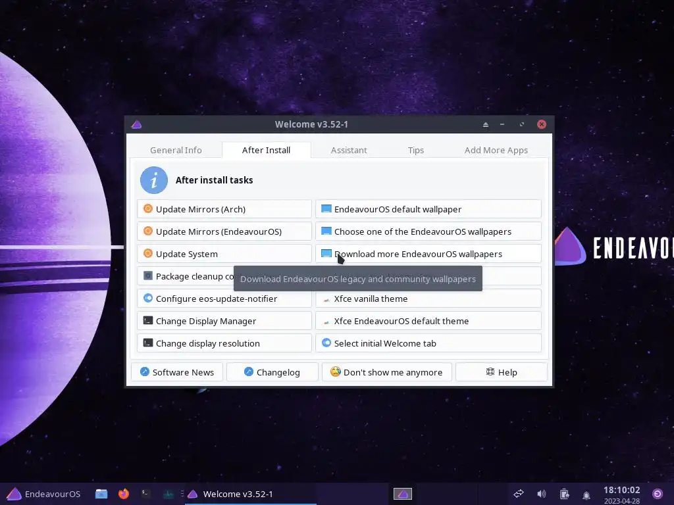674x505 pixels.
Task: Click the blue info icon beside After install tasks
Action: [154, 180]
